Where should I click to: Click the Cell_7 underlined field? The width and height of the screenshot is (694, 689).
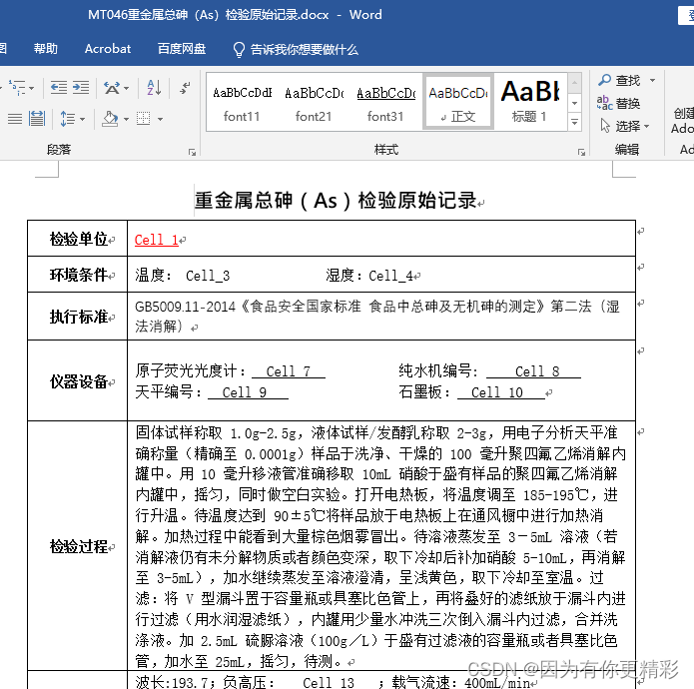[x=289, y=371]
